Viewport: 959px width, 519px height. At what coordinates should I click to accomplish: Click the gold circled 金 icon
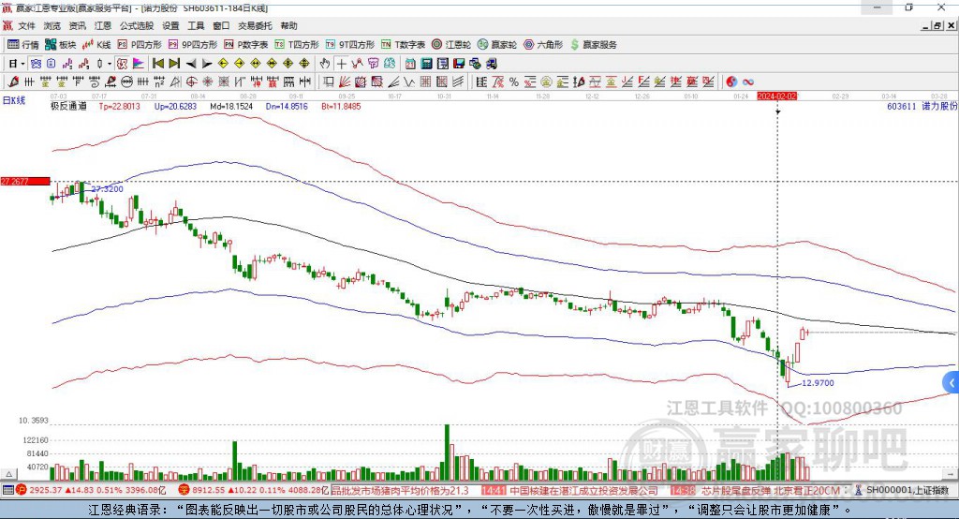click(546, 82)
